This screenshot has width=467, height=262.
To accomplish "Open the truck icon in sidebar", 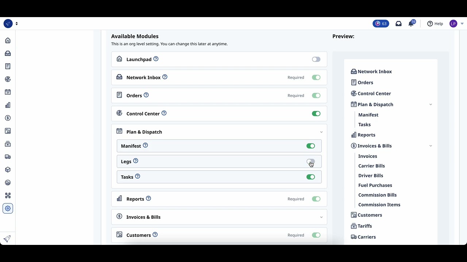I will pos(8,157).
